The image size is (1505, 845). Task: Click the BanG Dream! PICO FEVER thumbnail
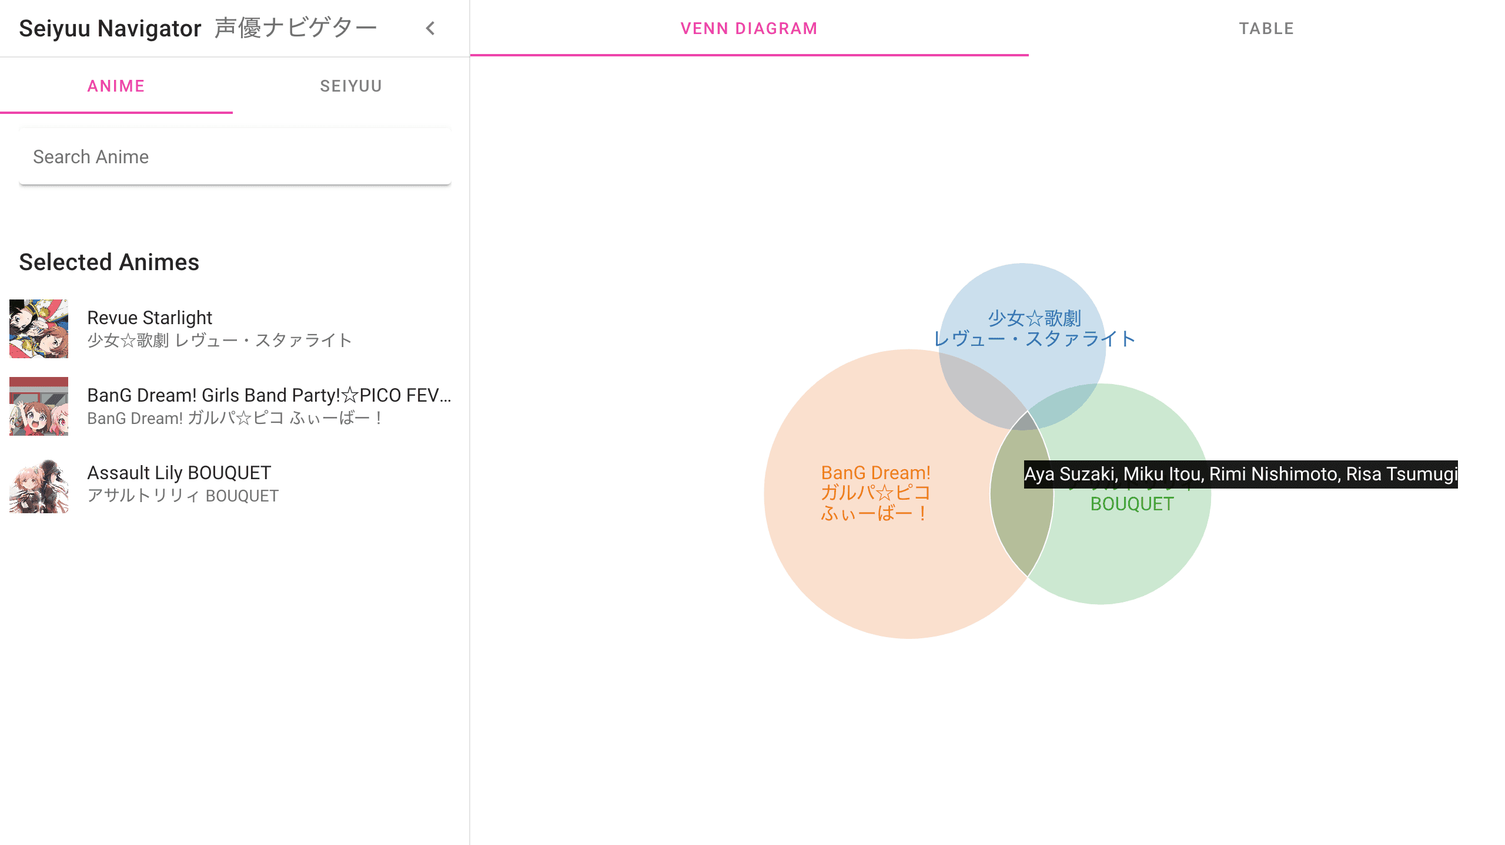(39, 406)
